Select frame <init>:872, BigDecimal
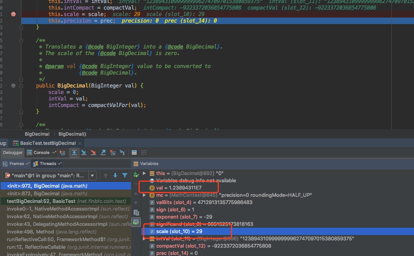Viewport: 414px width, 256px height. click(66, 194)
